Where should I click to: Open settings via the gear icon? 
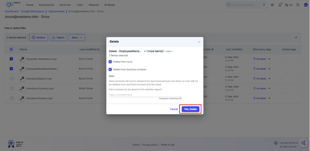coord(272,5)
